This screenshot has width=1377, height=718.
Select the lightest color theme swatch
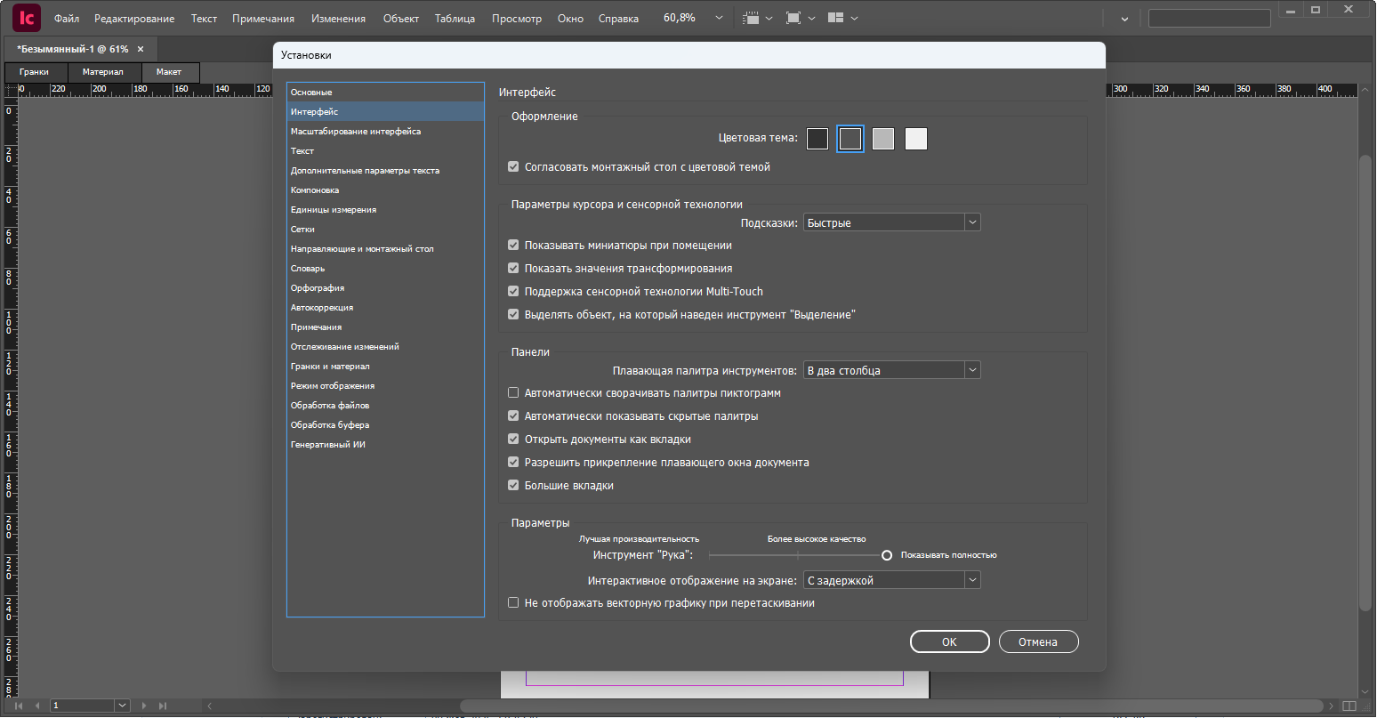[x=916, y=139]
